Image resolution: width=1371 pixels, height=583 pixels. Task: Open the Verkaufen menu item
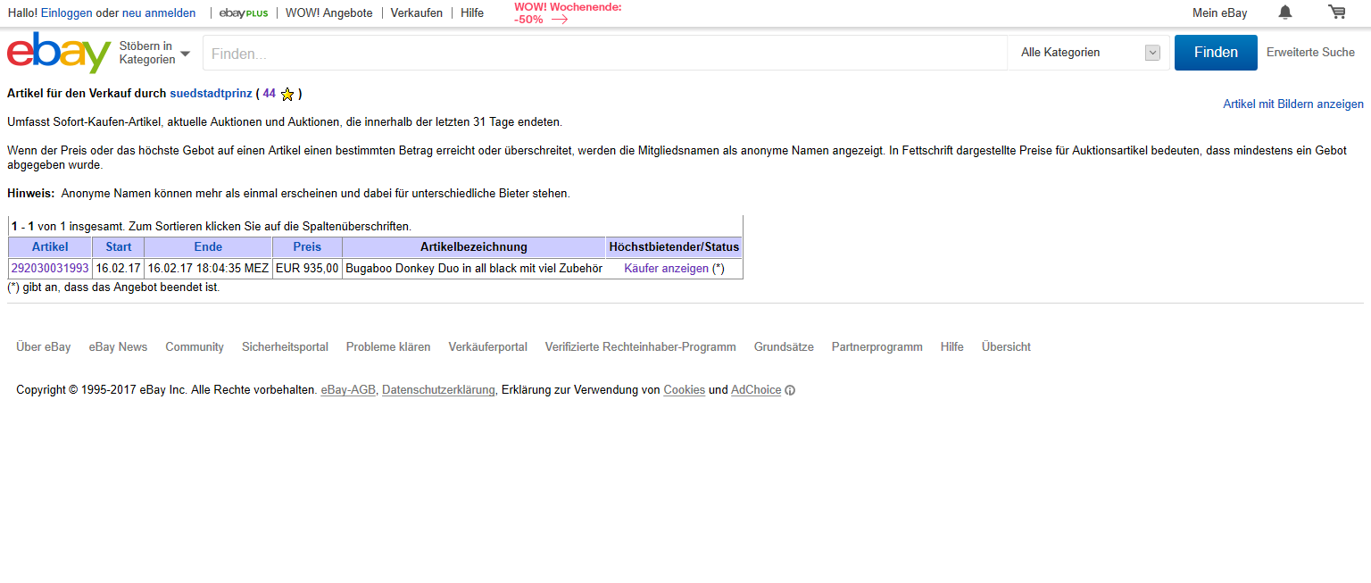click(x=416, y=13)
